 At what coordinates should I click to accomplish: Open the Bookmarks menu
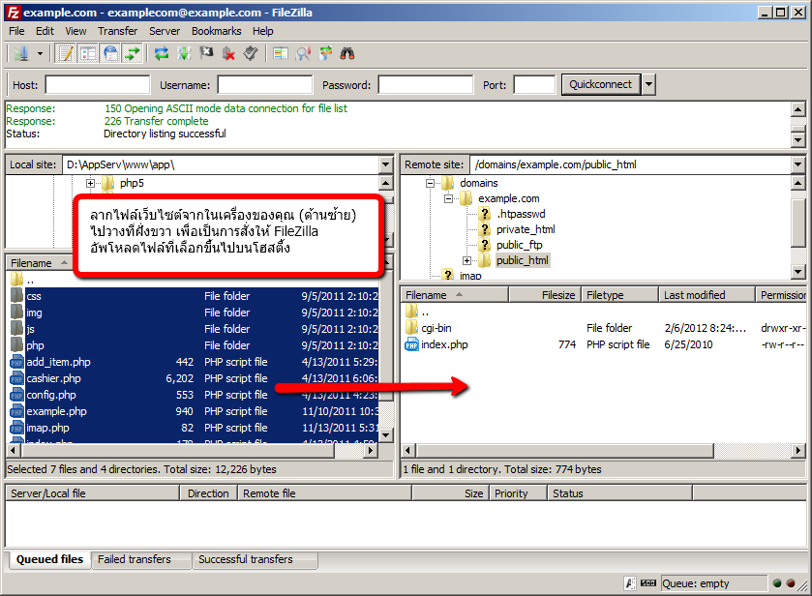click(x=216, y=30)
